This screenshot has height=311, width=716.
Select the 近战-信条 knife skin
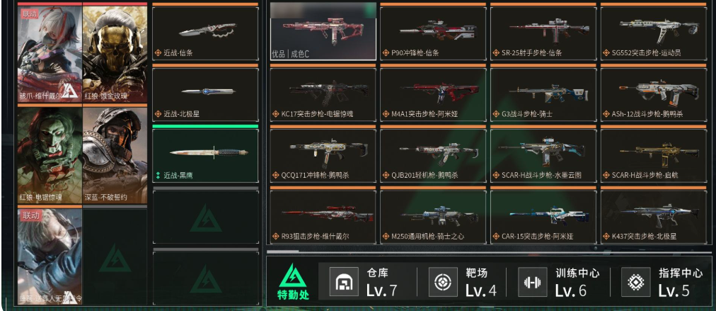tap(205, 33)
